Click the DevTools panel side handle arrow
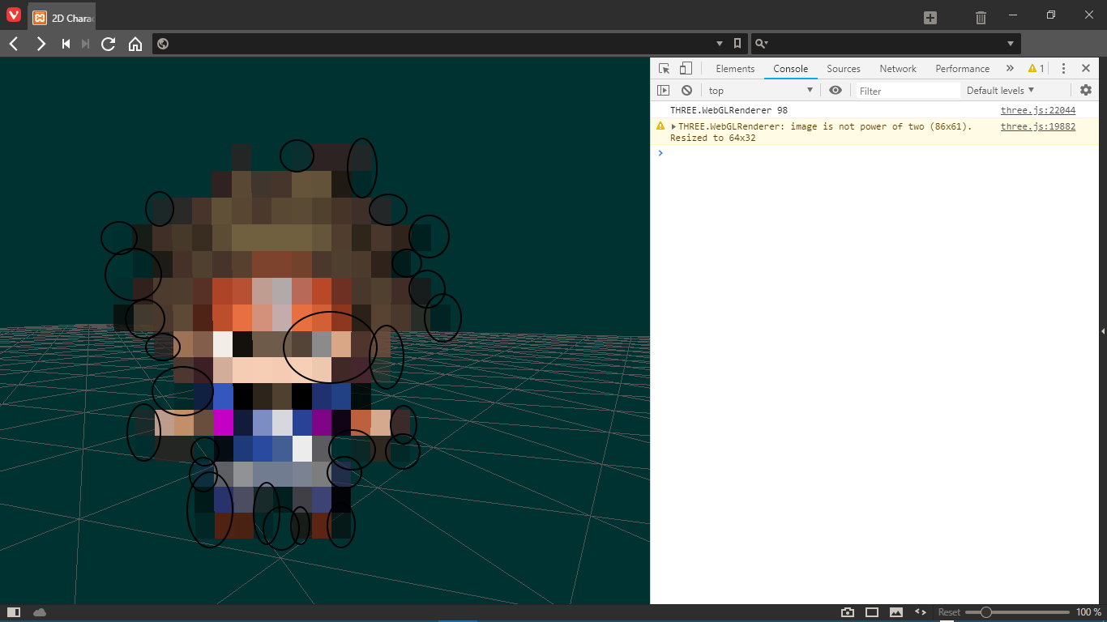The width and height of the screenshot is (1107, 622). pyautogui.click(x=1103, y=331)
